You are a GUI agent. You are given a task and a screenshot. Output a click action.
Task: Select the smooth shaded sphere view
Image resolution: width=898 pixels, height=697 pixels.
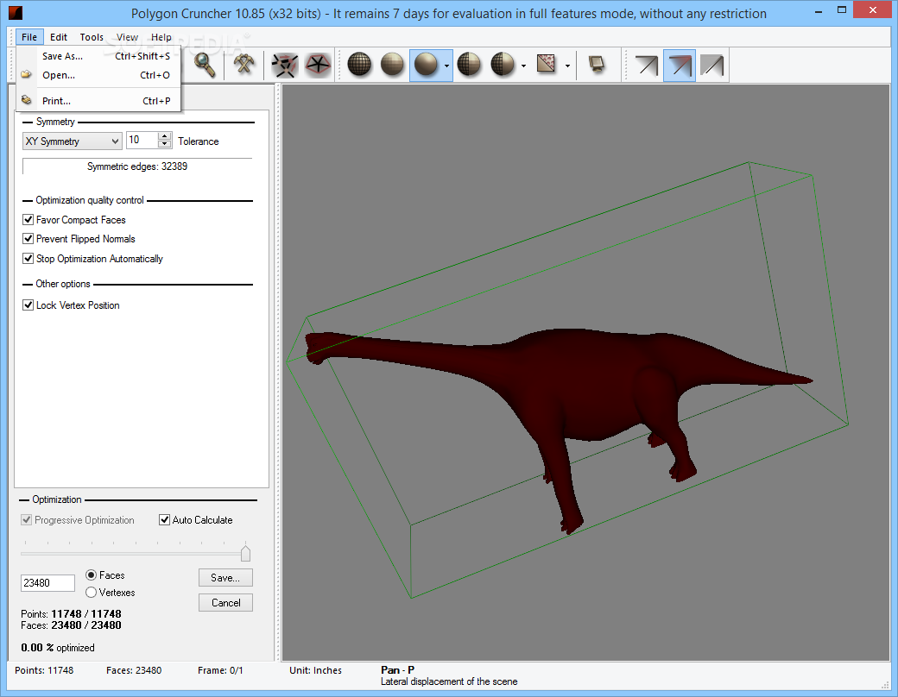pyautogui.click(x=426, y=65)
